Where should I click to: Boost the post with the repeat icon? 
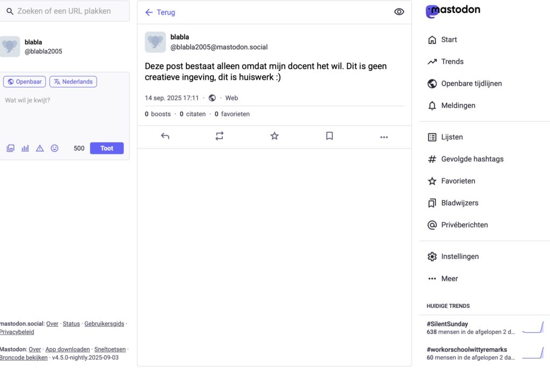(x=220, y=136)
